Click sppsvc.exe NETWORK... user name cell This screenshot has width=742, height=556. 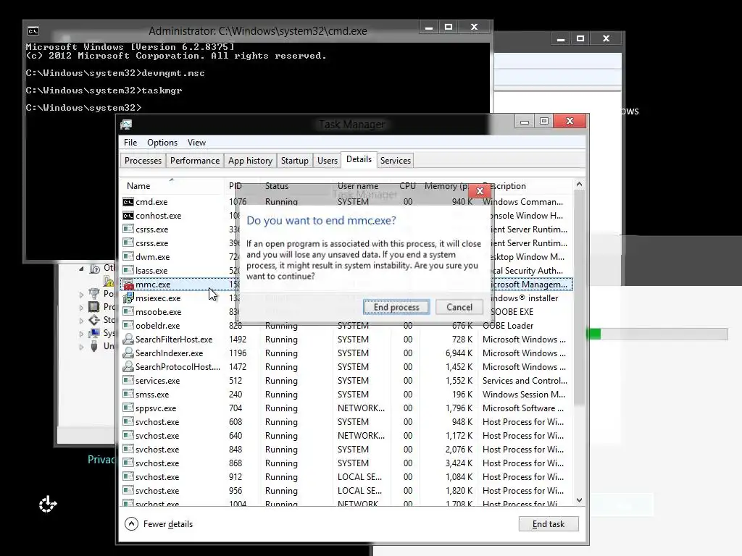click(361, 408)
